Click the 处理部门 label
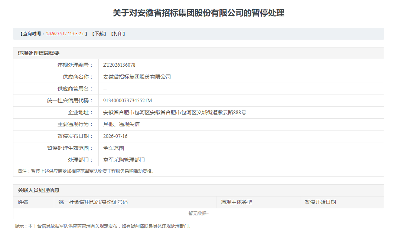This screenshot has height=238, width=398. (x=80, y=160)
